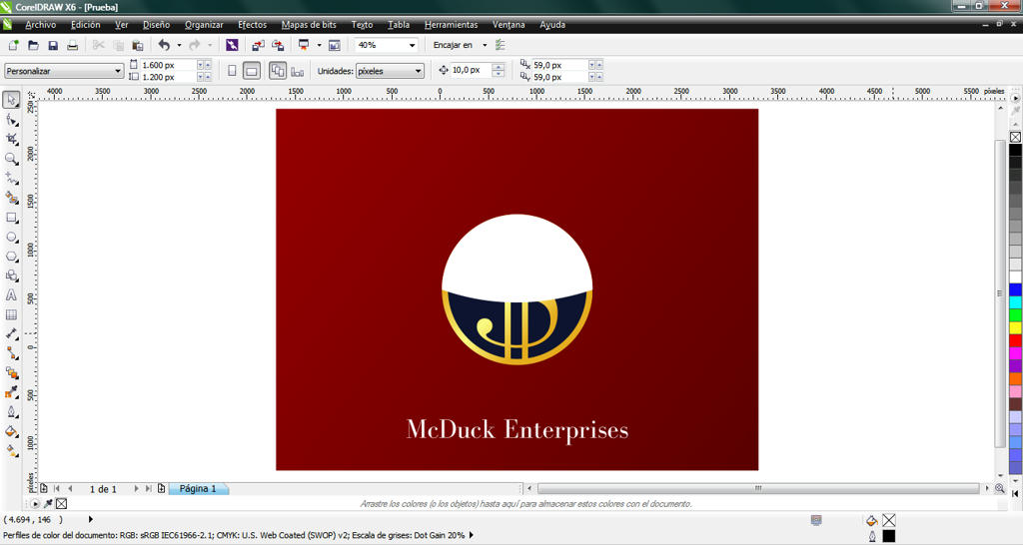Screen dimensions: 1023x545
Task: Select the Pick tool
Action: click(11, 100)
